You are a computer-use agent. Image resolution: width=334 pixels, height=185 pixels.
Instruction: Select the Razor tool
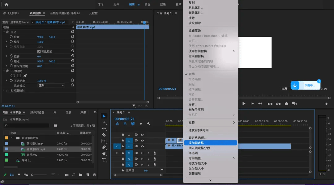104,135
